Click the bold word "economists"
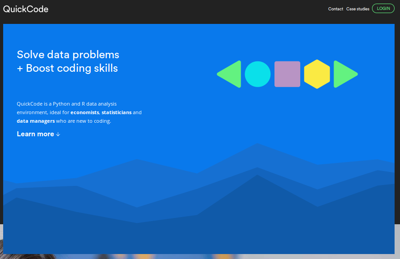The height and width of the screenshot is (259, 400). click(84, 112)
